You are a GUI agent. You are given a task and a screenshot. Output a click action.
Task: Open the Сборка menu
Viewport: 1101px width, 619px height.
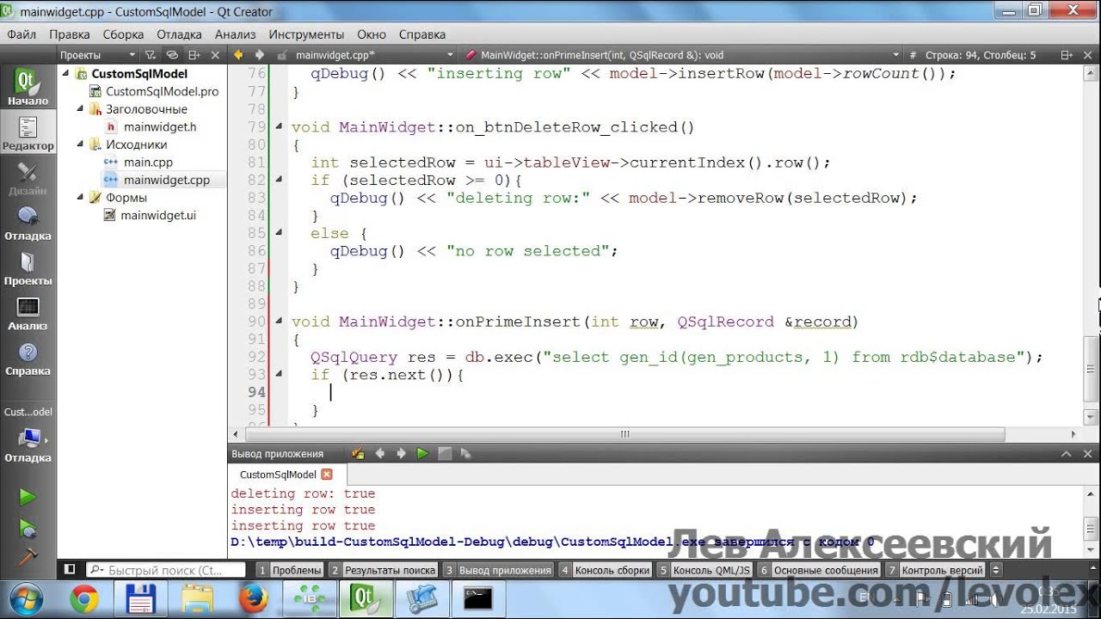[x=123, y=34]
